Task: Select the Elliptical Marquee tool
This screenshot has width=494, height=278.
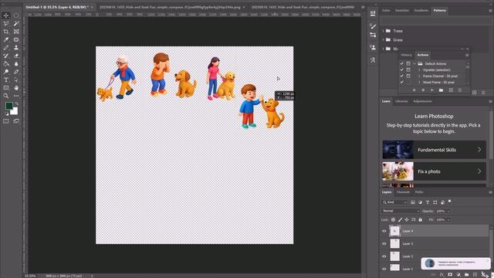Action: click(16, 15)
